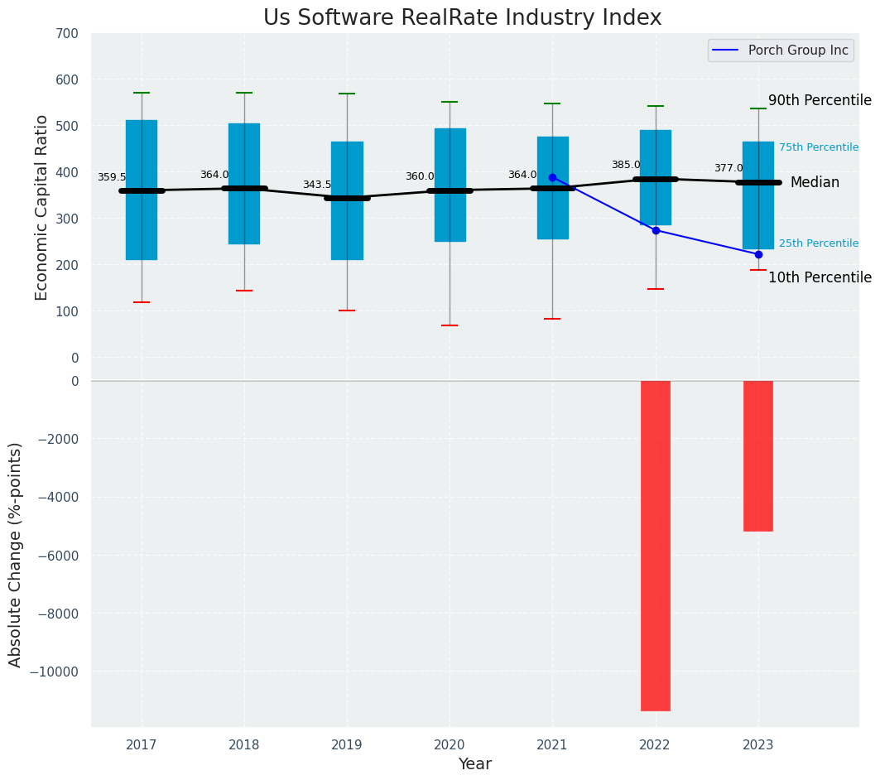Click the 2017 blue percentile box
This screenshot has height=780, width=880.
[x=142, y=190]
